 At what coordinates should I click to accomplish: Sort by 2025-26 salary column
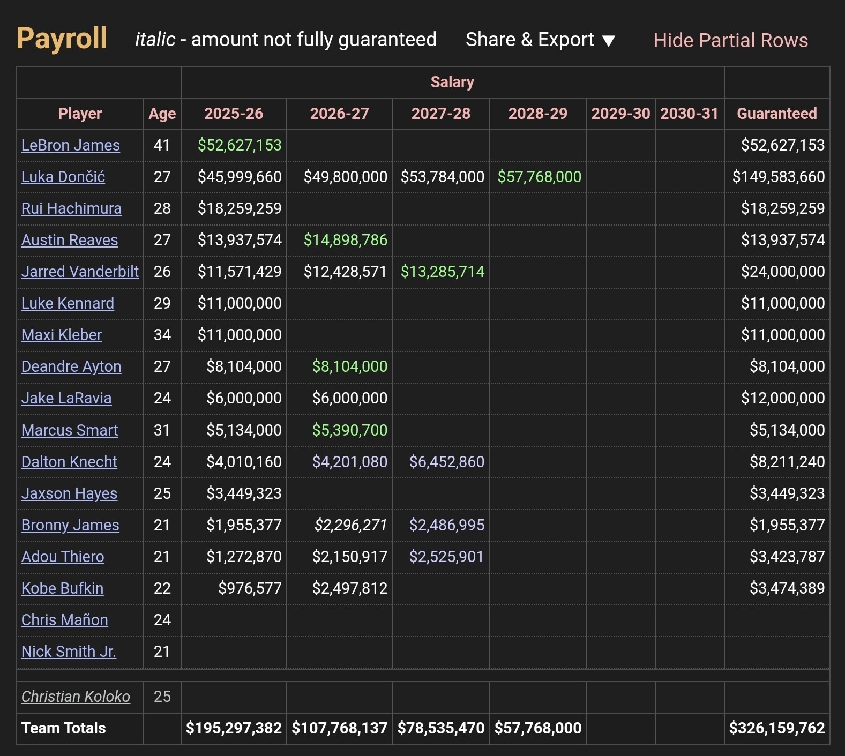tap(234, 114)
